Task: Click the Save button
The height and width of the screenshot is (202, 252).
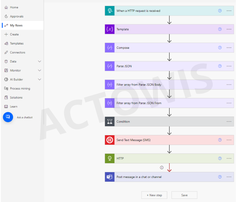Action: click(x=184, y=195)
